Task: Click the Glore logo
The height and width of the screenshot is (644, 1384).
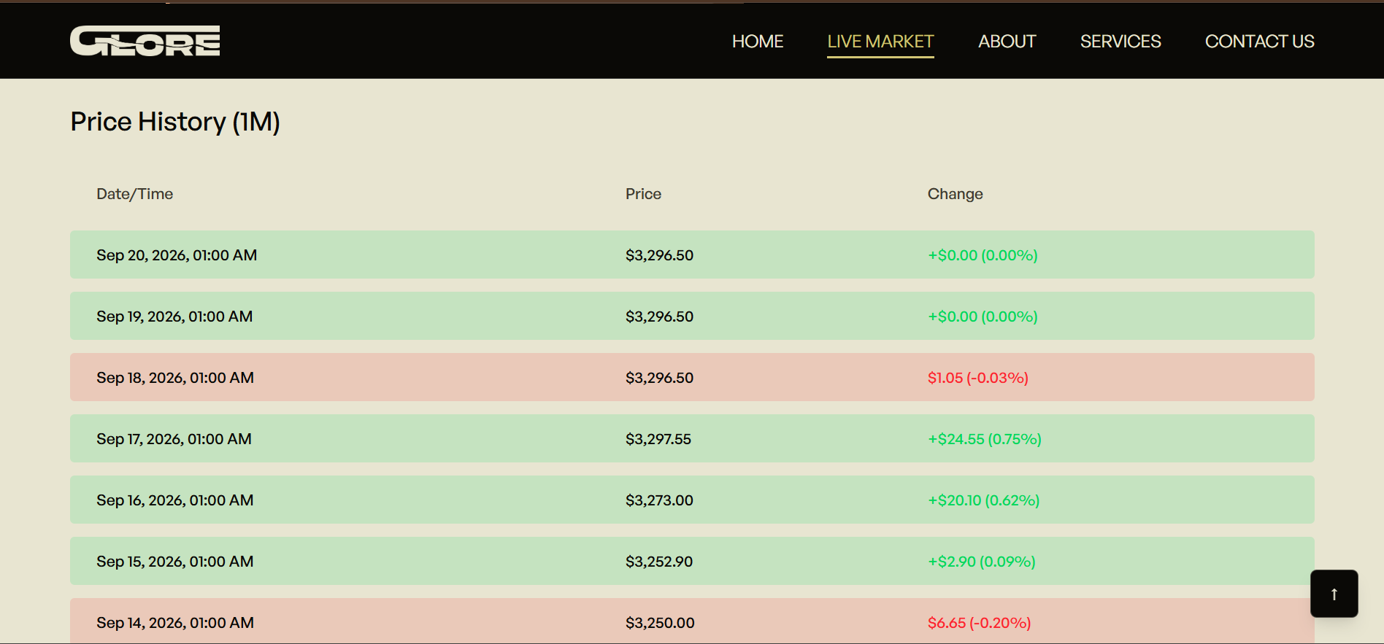Action: [x=145, y=41]
